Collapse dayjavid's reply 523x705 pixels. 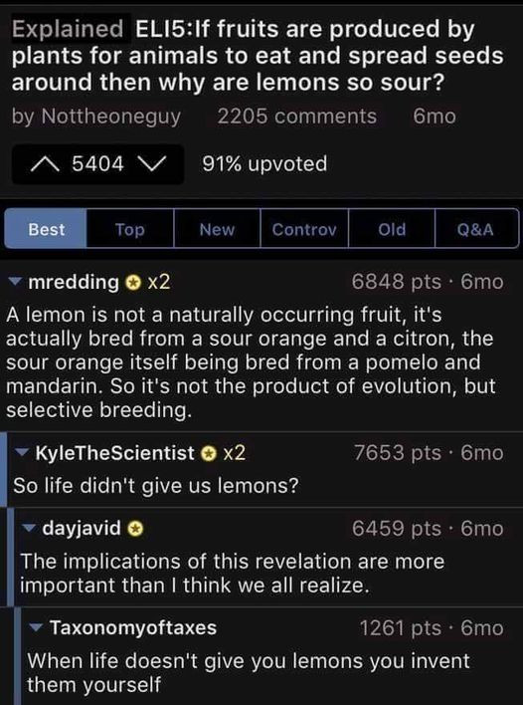[30, 529]
